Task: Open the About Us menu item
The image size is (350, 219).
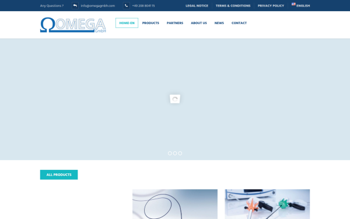Action: click(x=199, y=23)
